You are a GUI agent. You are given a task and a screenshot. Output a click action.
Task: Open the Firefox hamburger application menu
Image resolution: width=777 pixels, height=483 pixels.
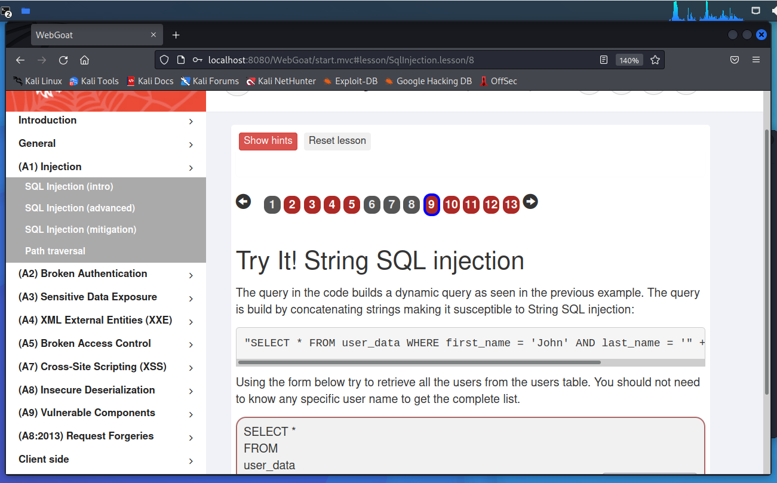pyautogui.click(x=756, y=60)
